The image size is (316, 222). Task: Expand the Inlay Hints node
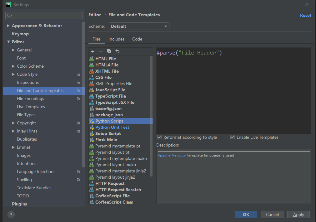(13, 131)
